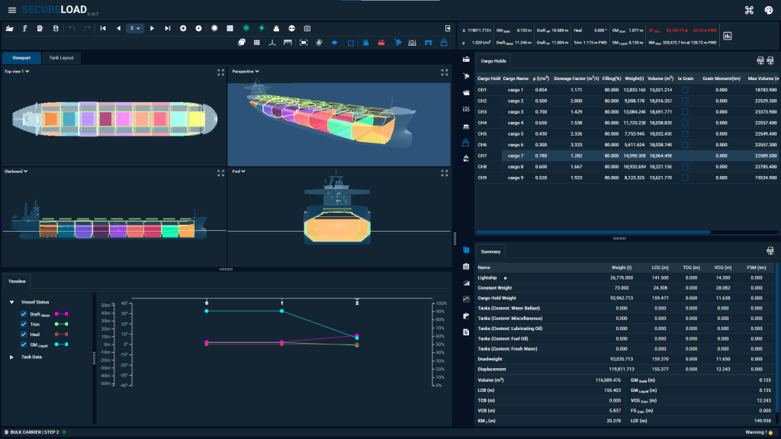Click the undo arrow icon
781x439 pixels.
pyautogui.click(x=72, y=28)
